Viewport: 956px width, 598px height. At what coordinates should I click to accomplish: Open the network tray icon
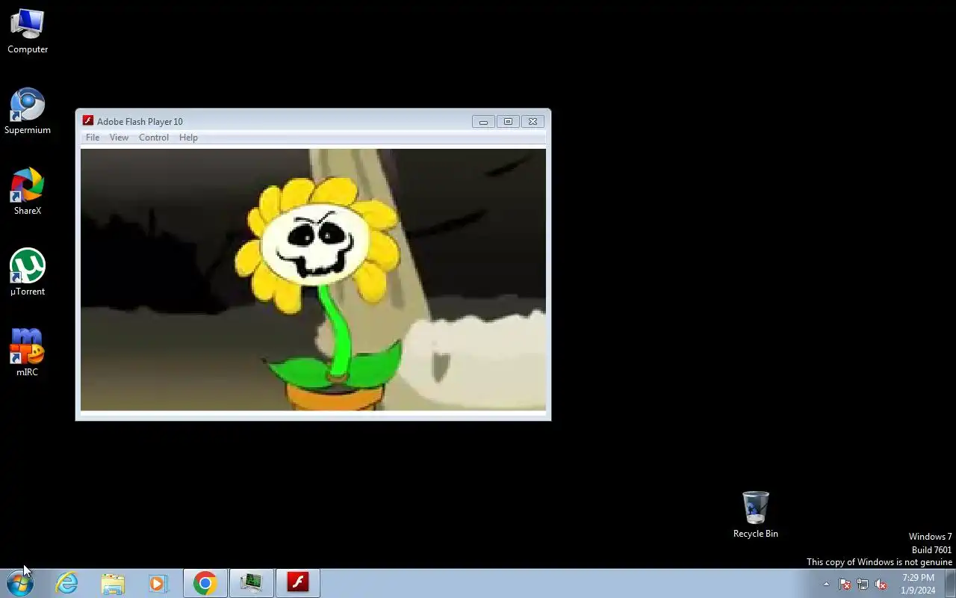[x=863, y=584]
